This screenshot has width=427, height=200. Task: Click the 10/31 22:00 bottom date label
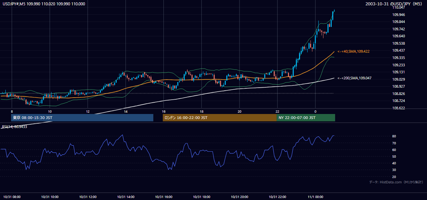[x=278, y=197]
